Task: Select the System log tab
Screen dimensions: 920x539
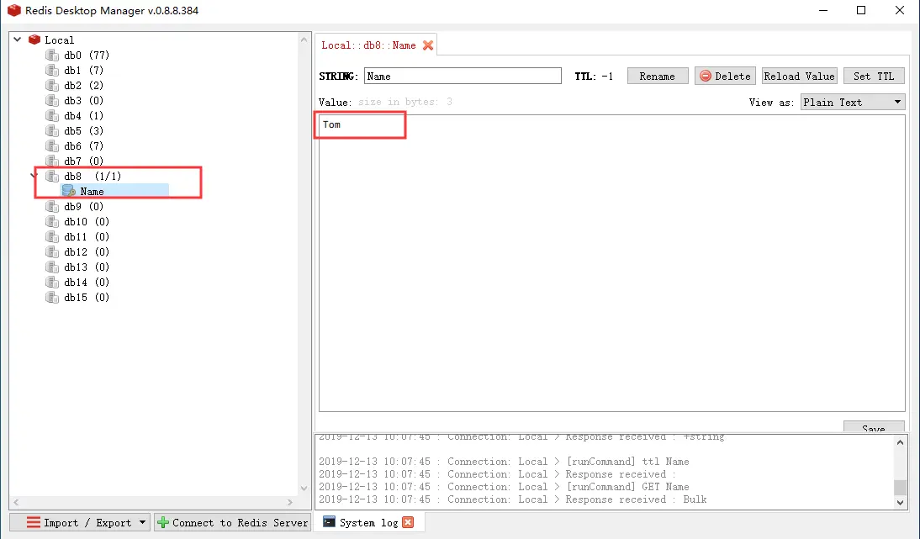Action: [368, 522]
